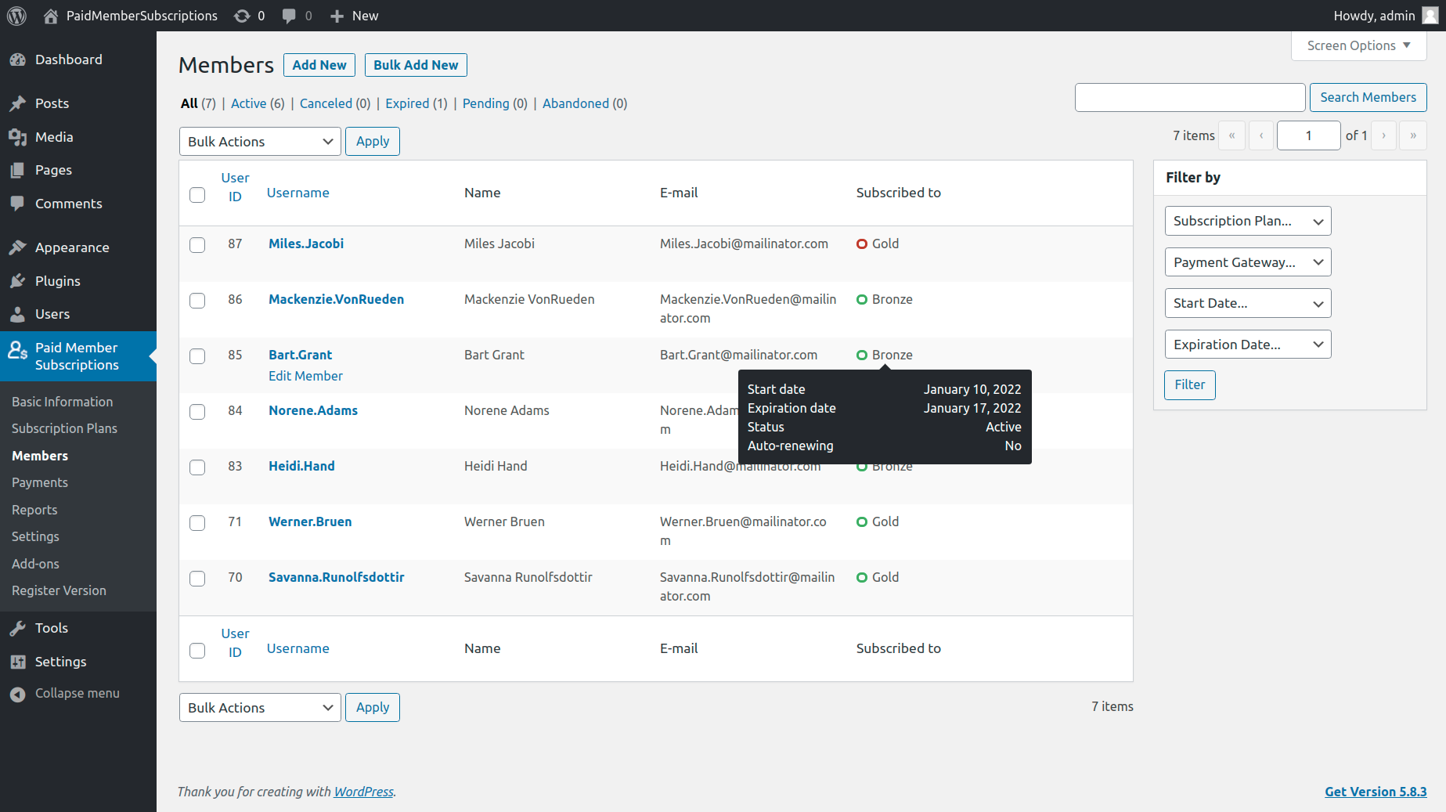Click the red status circle for Miles.Jacobi
Screen dimensions: 1446x812
(x=861, y=244)
